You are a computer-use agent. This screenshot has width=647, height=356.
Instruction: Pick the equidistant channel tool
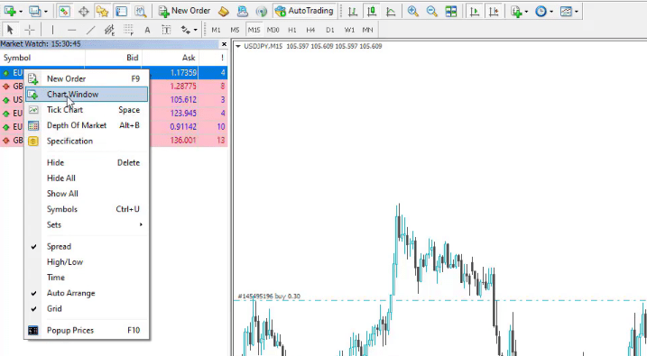pyautogui.click(x=109, y=30)
